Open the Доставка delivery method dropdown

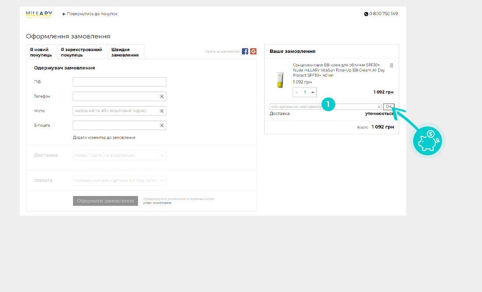[119, 155]
